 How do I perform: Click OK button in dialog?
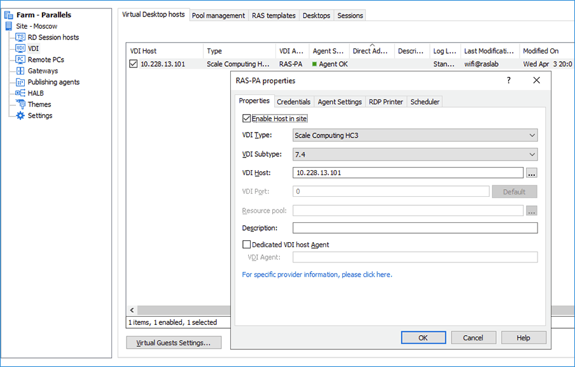423,338
